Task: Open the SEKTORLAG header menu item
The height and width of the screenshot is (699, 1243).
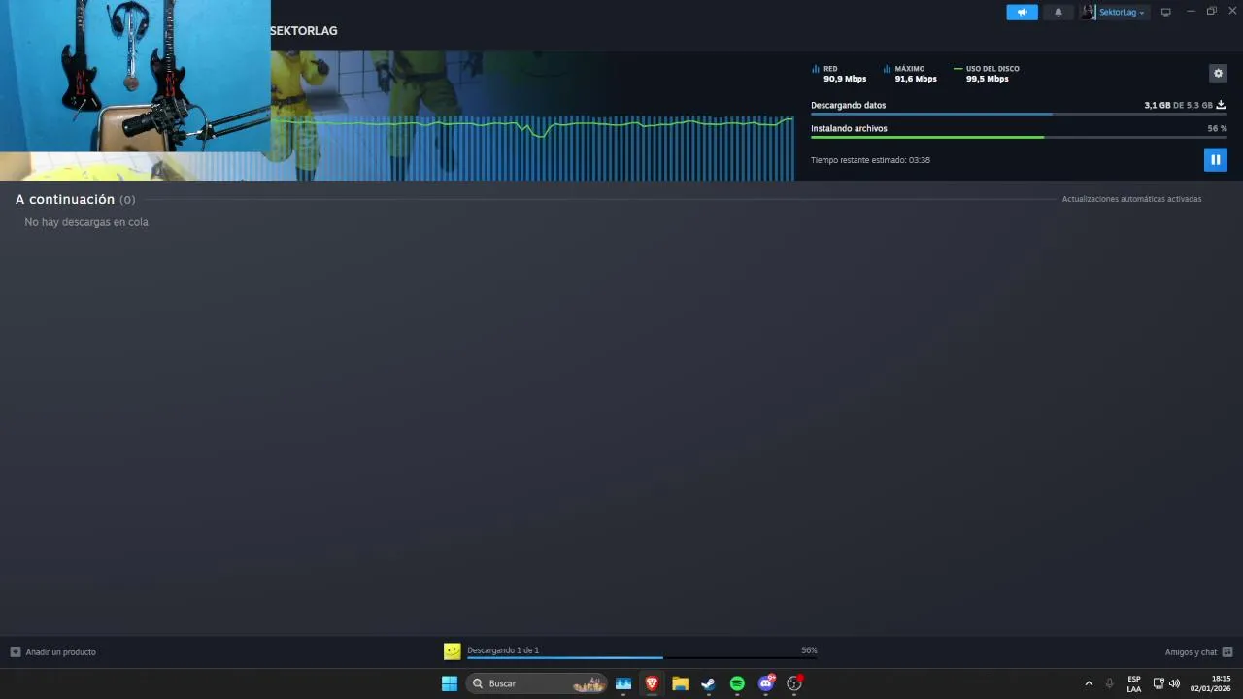Action: click(x=304, y=31)
